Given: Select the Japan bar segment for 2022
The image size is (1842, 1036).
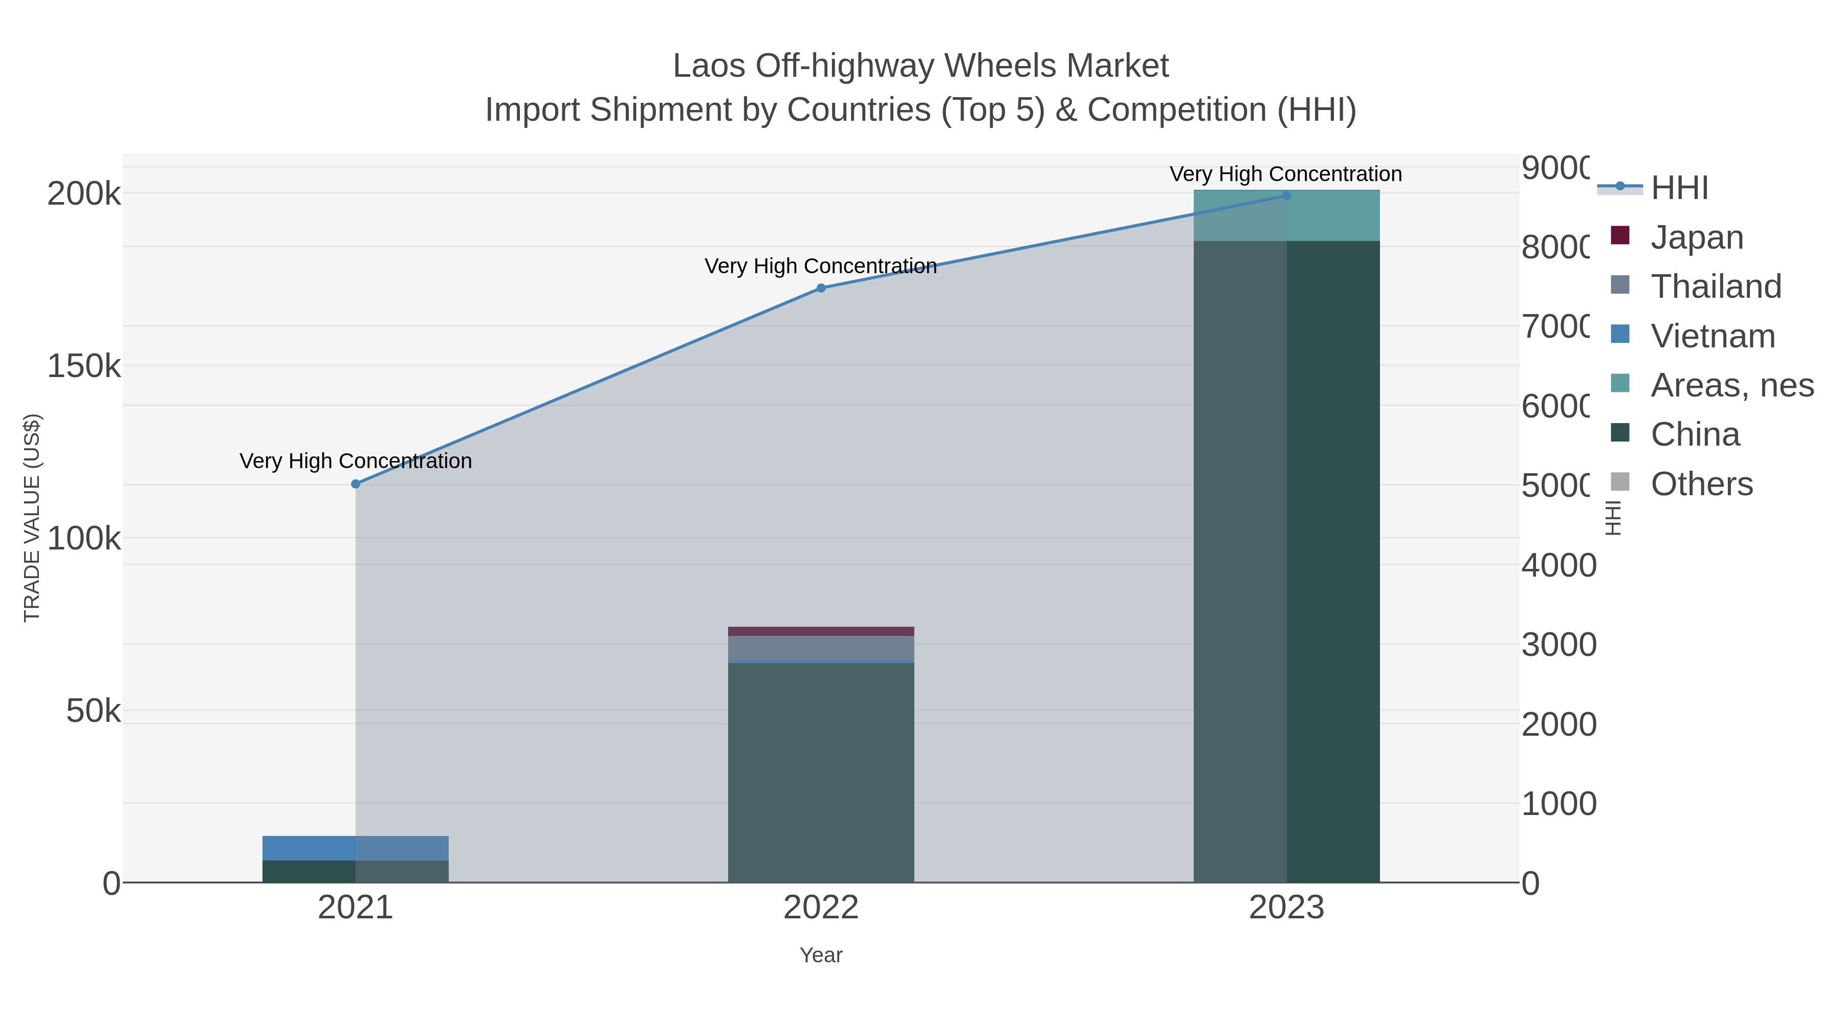Looking at the screenshot, I should coord(821,631).
